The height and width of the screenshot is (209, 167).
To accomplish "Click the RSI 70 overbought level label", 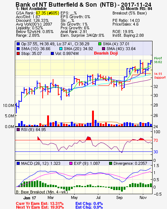I will [x=155, y=140].
